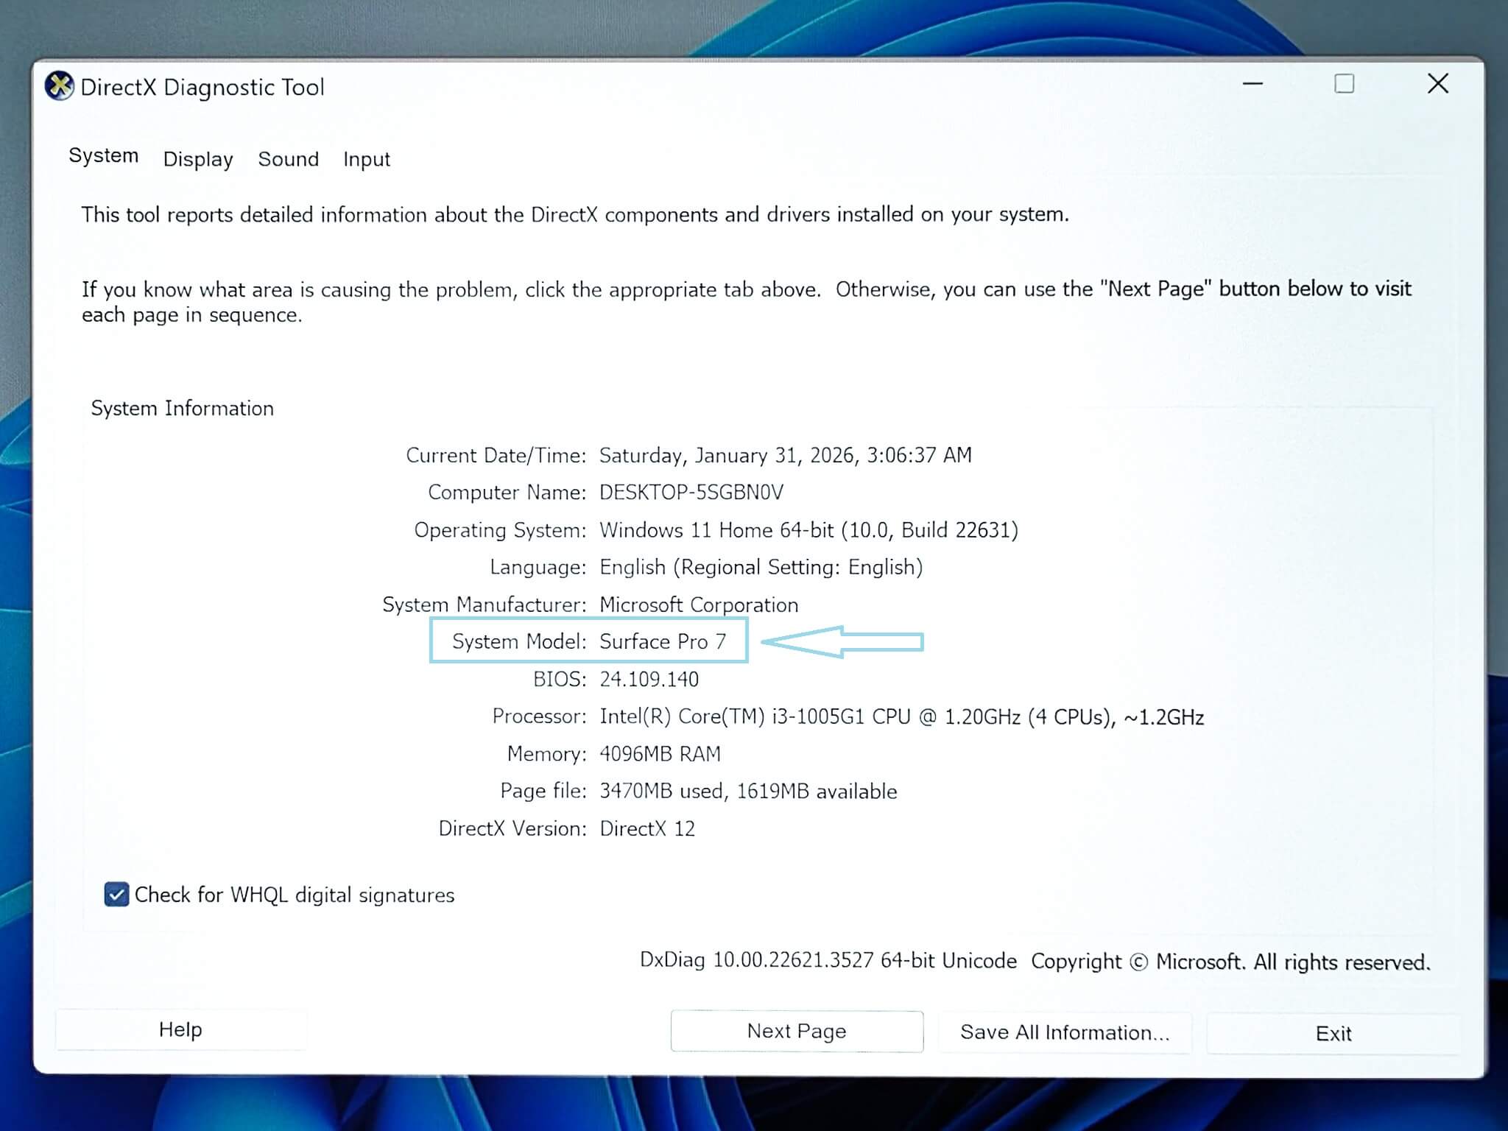This screenshot has height=1131, width=1508.
Task: Click the 'This tool reports detailed information' sentence
Action: click(575, 214)
